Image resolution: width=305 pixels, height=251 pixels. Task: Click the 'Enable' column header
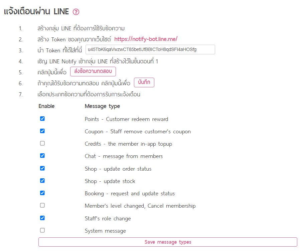click(x=46, y=106)
